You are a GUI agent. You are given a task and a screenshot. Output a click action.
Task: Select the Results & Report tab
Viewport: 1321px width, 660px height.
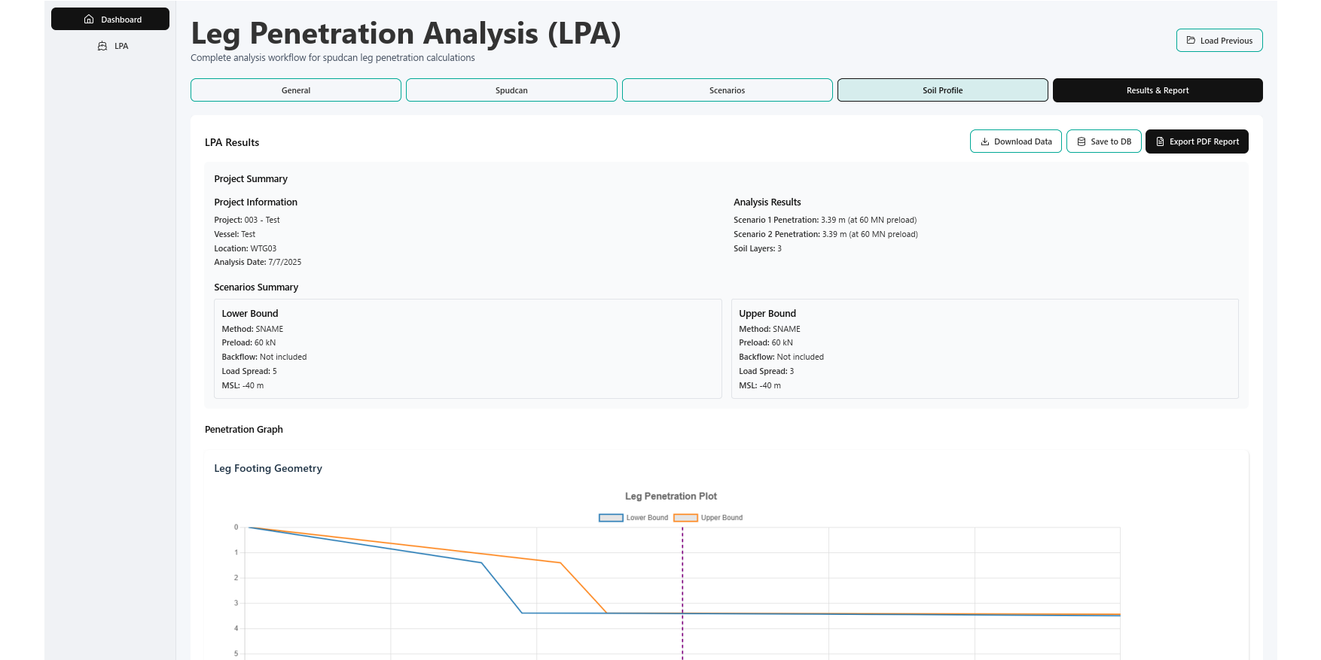[x=1157, y=90]
